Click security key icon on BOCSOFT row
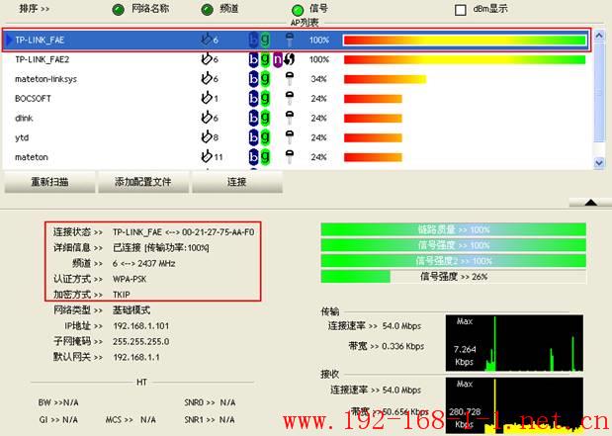612x436 pixels. tap(290, 98)
